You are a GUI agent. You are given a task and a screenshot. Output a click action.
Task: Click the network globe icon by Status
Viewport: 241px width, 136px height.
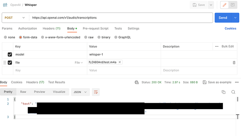pos(137,82)
